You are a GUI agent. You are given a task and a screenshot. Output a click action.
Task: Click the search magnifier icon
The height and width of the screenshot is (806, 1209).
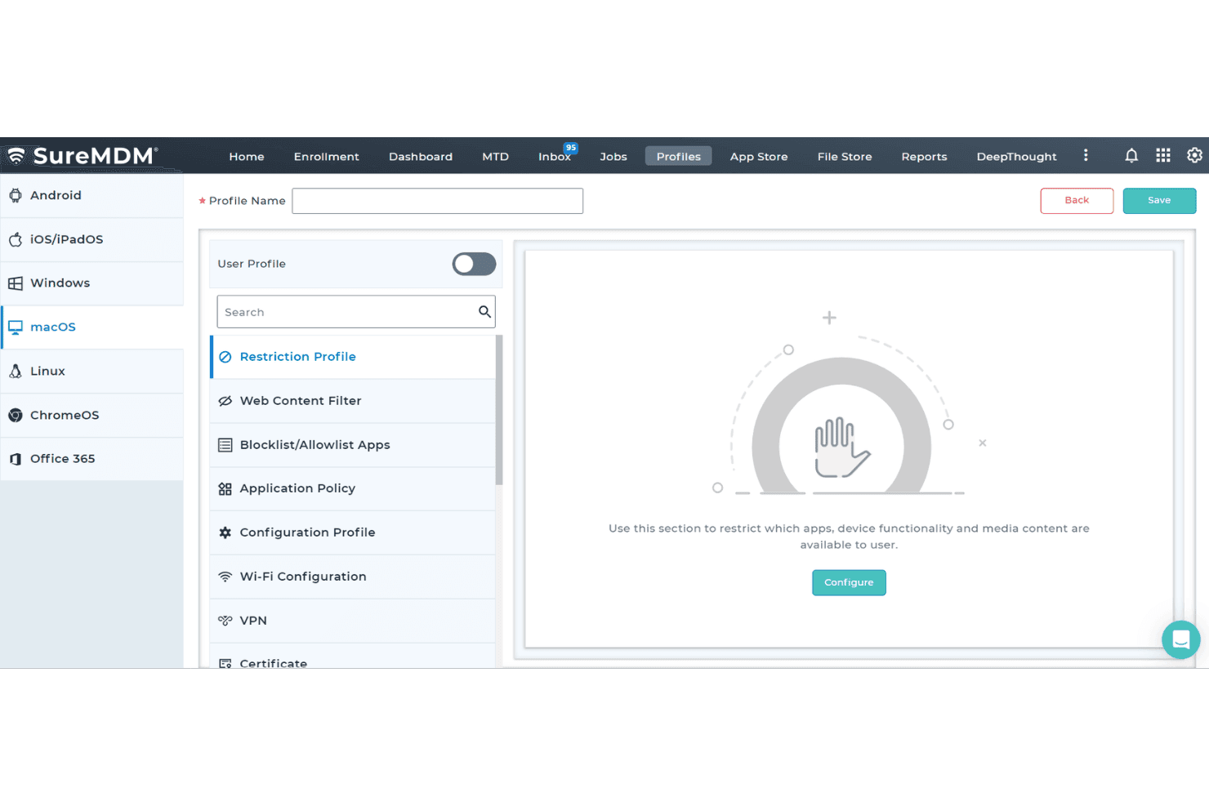[x=484, y=311]
